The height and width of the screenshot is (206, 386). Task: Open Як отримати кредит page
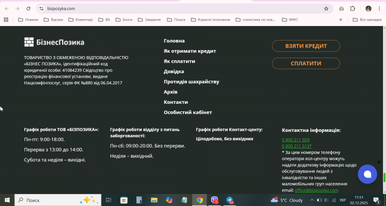point(190,51)
